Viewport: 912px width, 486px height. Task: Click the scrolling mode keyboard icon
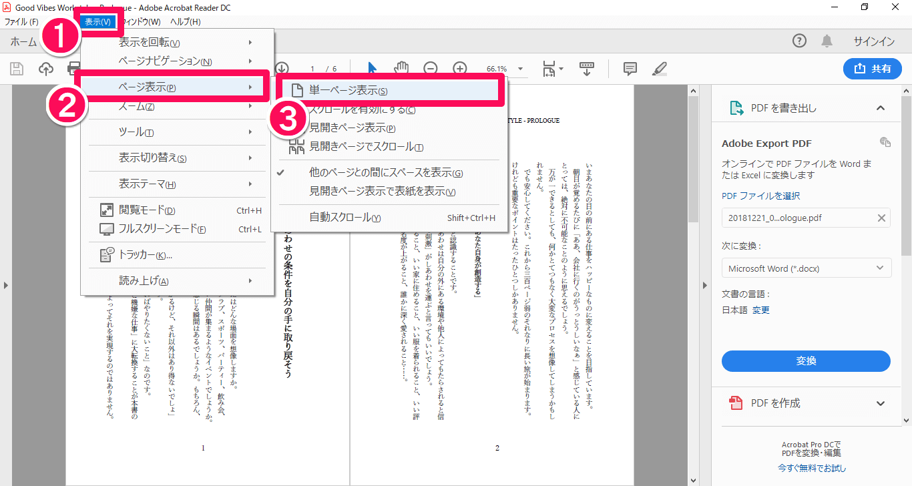point(587,68)
